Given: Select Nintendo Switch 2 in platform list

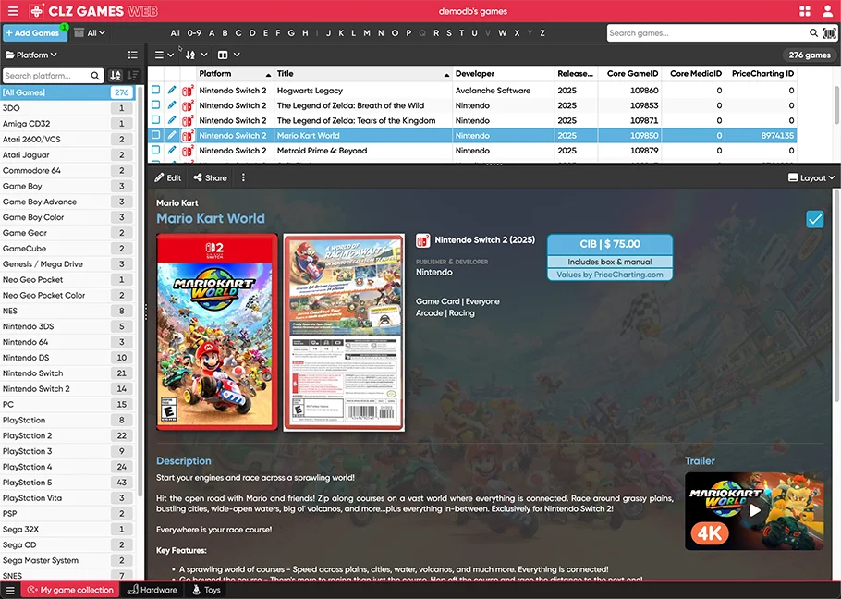Looking at the screenshot, I should (67, 389).
